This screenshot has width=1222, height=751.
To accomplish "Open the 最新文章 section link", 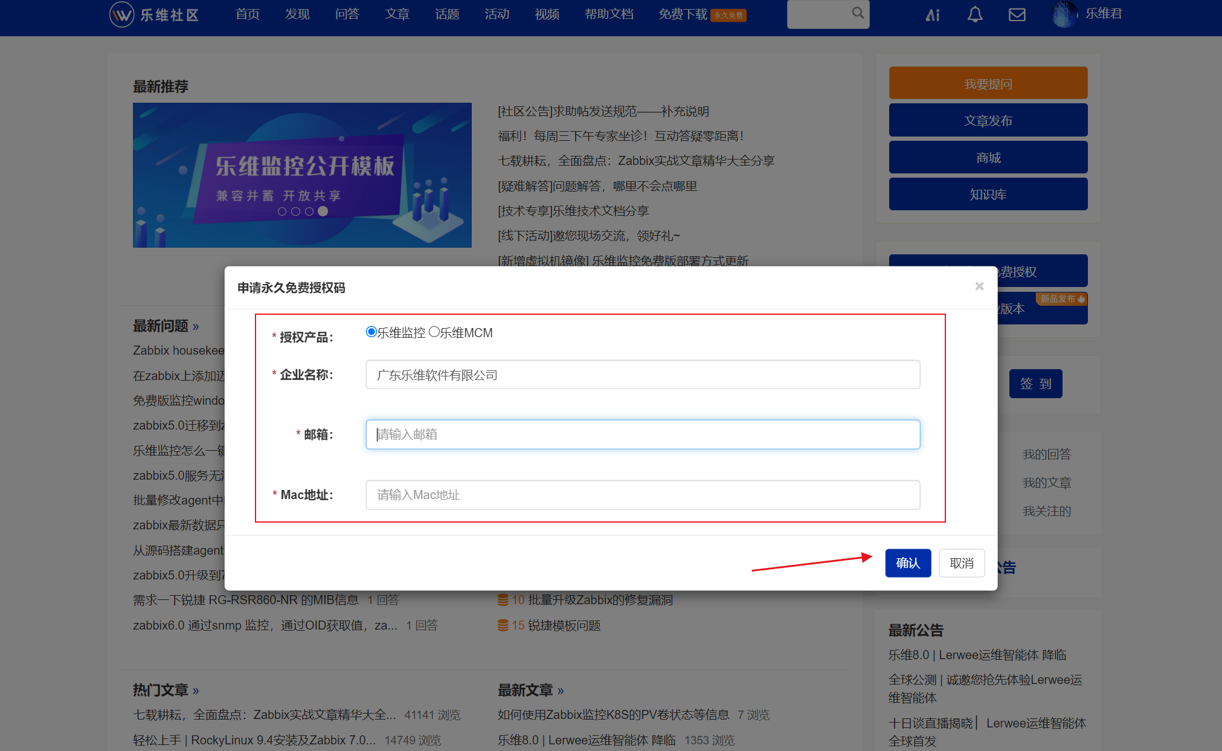I will 531,690.
